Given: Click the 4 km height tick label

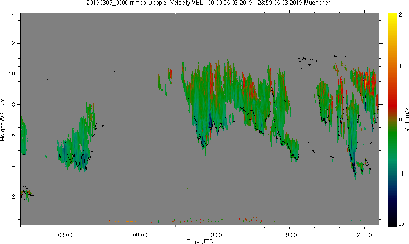Looking at the screenshot, I should [13, 166].
